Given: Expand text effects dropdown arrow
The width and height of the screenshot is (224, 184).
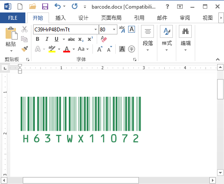Looking at the screenshot, I should pyautogui.click(x=44, y=49).
